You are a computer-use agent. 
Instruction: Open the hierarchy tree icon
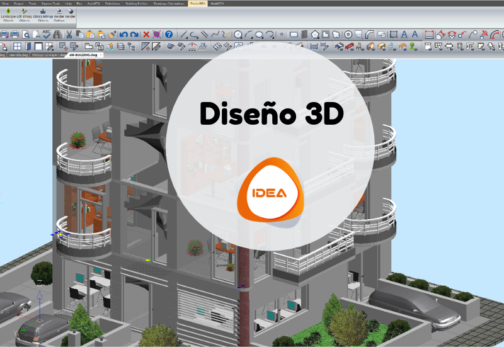(131, 47)
